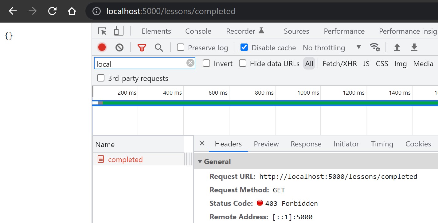Click the filter text input containing local
438x223 pixels.
click(x=140, y=64)
